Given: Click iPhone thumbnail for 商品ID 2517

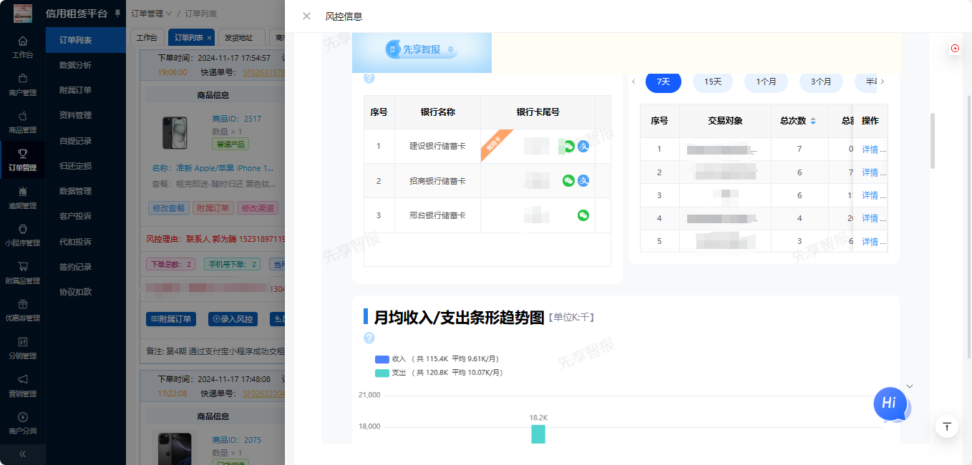Looking at the screenshot, I should [175, 133].
